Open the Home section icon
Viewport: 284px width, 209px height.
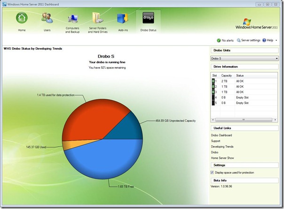pyautogui.click(x=22, y=20)
